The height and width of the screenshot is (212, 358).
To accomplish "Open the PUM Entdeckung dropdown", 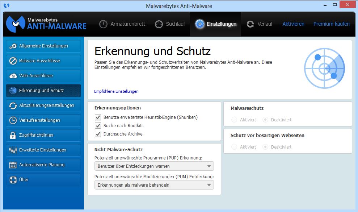I will pos(154,185).
